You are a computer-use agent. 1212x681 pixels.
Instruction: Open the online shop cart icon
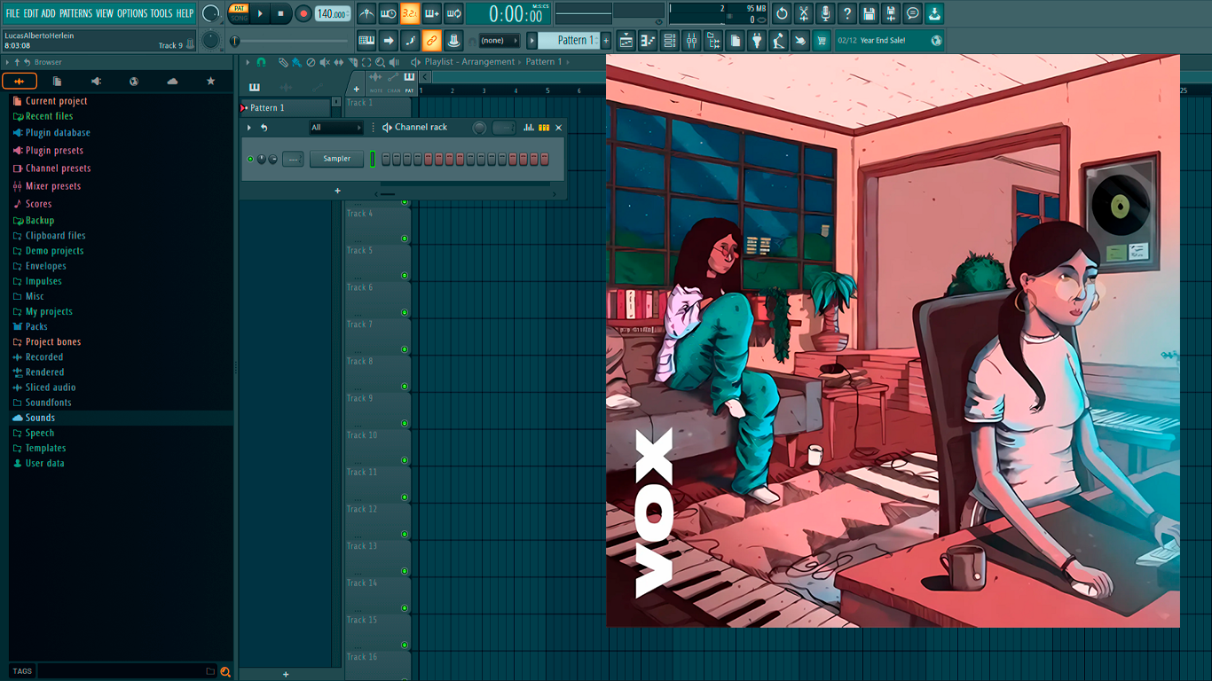822,40
